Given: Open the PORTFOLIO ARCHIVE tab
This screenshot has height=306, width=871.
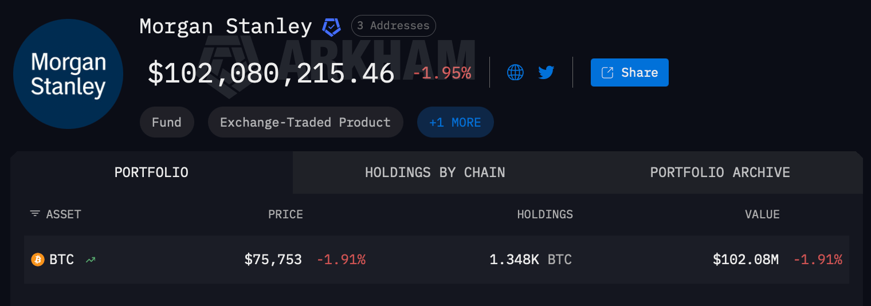Looking at the screenshot, I should 720,172.
